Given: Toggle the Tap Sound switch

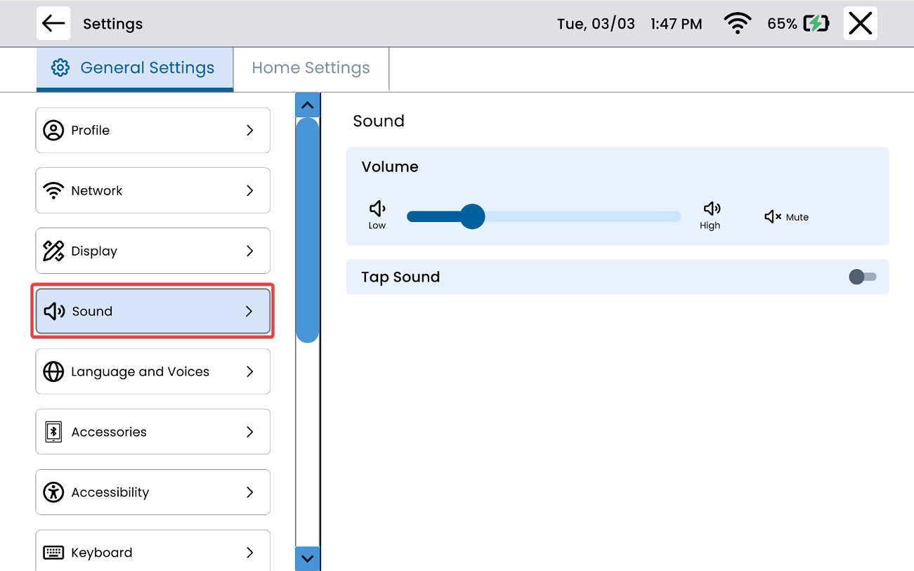Looking at the screenshot, I should 862,277.
